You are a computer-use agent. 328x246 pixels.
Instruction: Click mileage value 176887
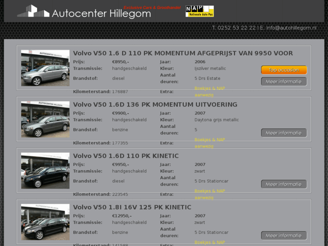pyautogui.click(x=120, y=92)
